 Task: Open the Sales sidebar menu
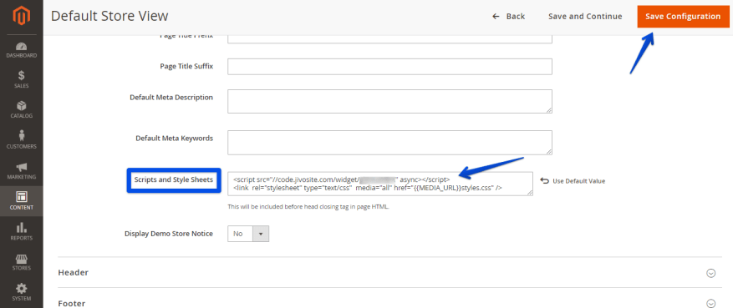[21, 79]
